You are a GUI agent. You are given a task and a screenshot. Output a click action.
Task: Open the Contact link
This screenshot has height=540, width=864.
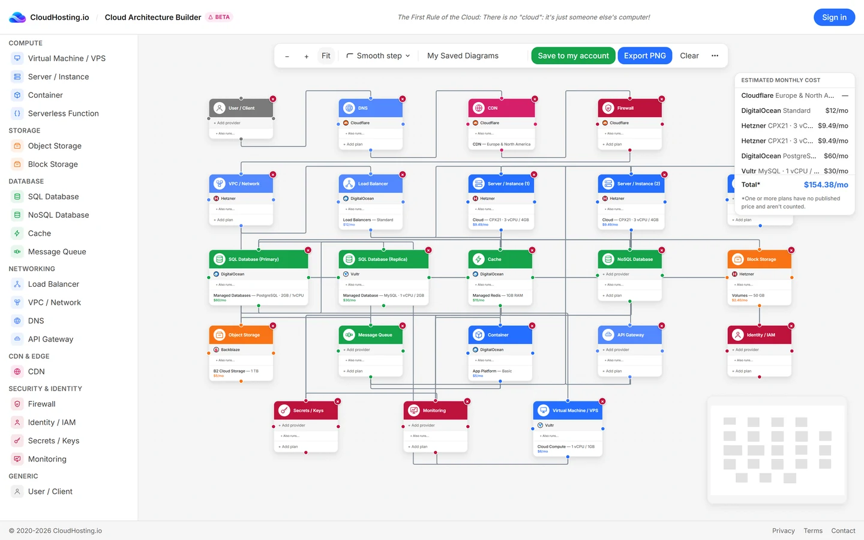click(x=843, y=531)
